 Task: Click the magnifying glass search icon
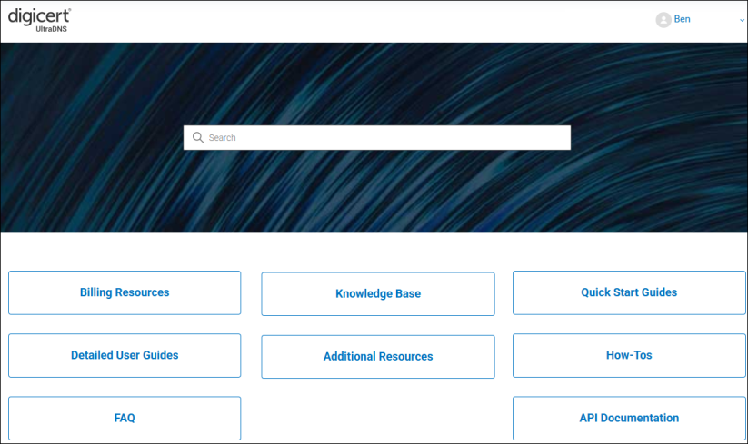[198, 138]
